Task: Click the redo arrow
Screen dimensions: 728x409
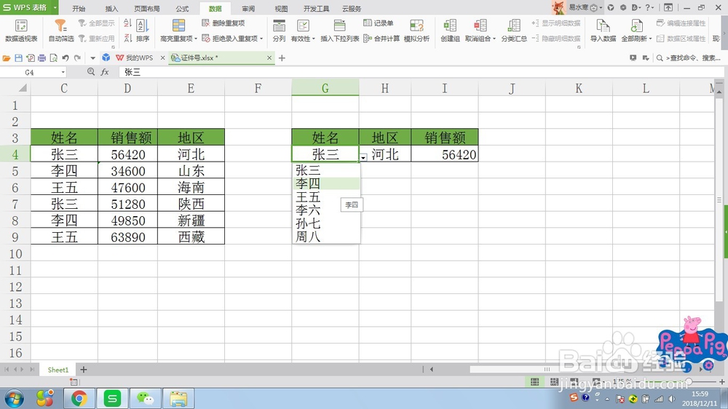Action: pos(78,58)
